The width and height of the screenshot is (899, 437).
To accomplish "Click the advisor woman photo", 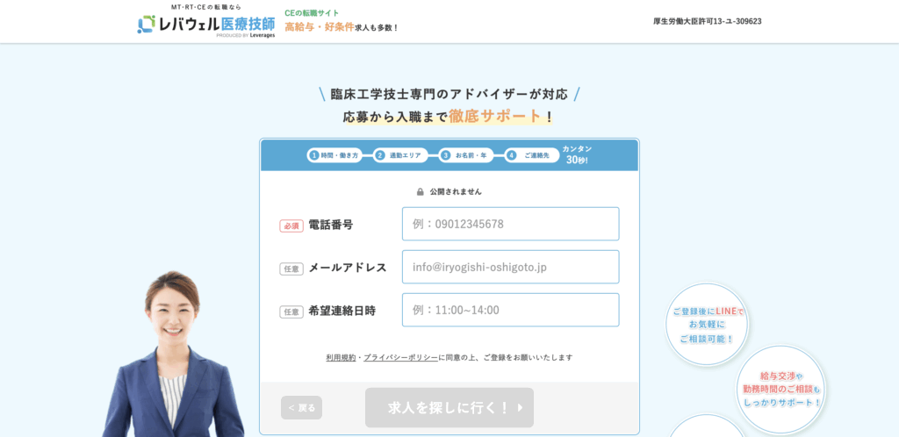I will coord(174,354).
